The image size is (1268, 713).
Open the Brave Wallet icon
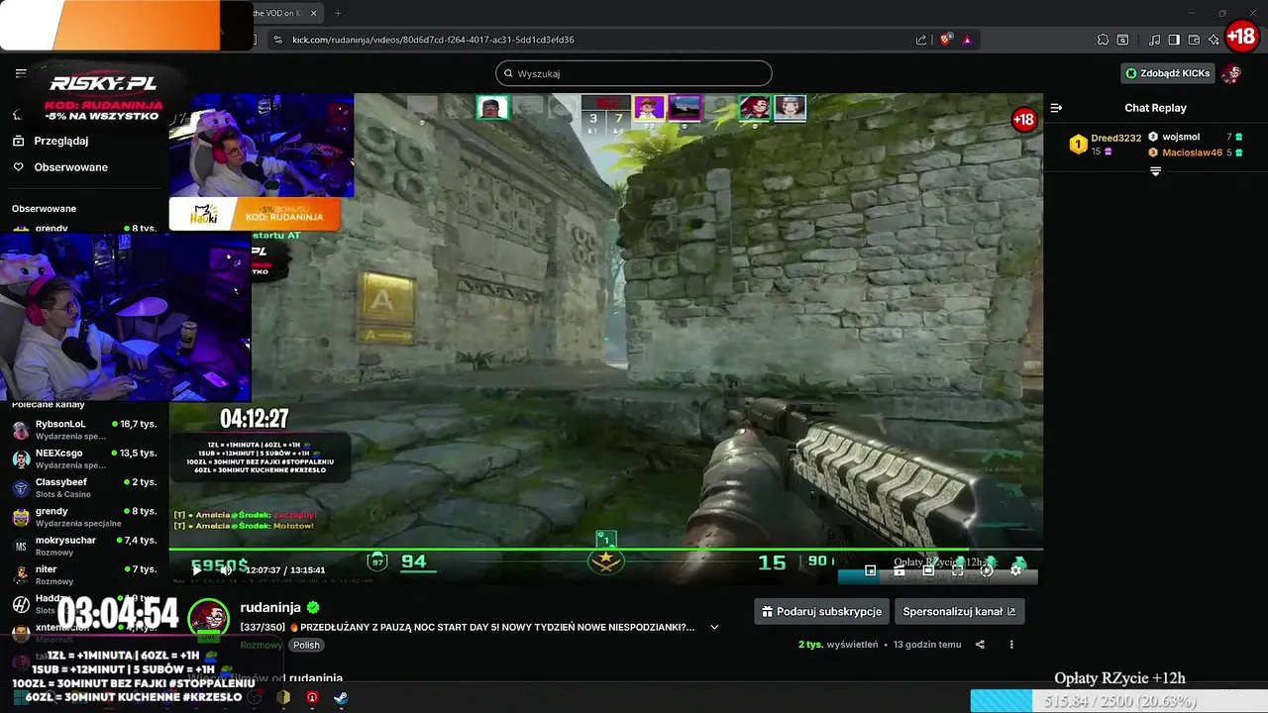click(x=1194, y=40)
